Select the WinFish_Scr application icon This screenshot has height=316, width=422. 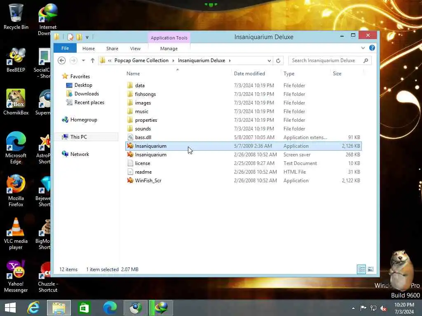pos(130,180)
